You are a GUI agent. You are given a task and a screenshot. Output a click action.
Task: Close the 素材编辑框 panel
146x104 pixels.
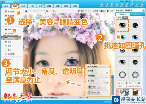point(109,66)
